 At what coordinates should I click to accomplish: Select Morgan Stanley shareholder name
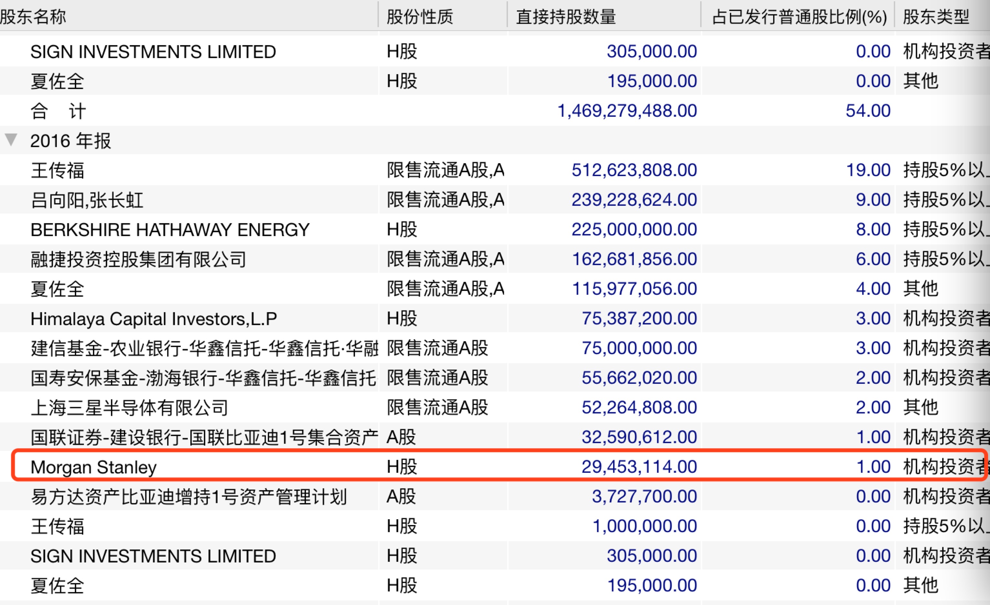94,467
